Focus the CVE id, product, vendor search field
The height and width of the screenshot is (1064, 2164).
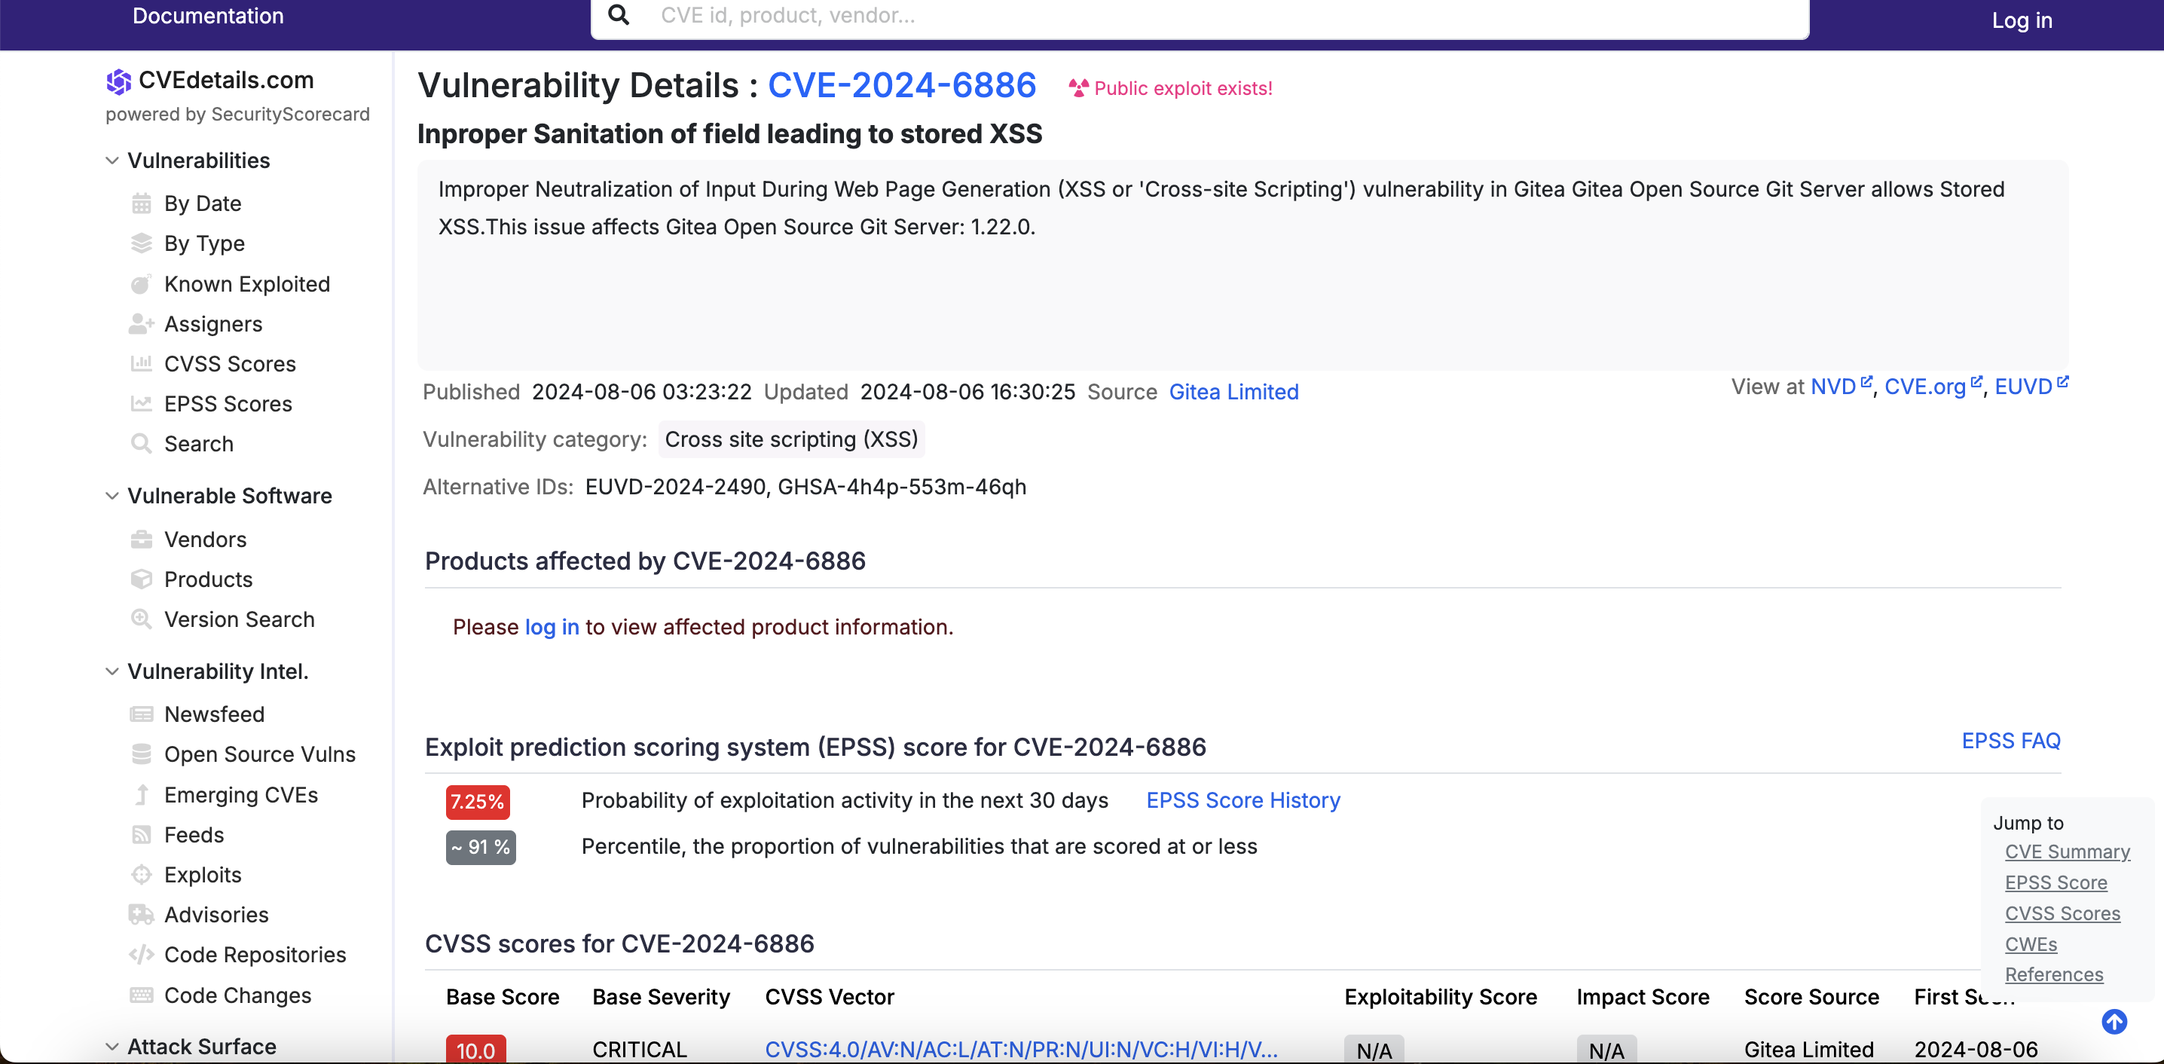pyautogui.click(x=1200, y=17)
